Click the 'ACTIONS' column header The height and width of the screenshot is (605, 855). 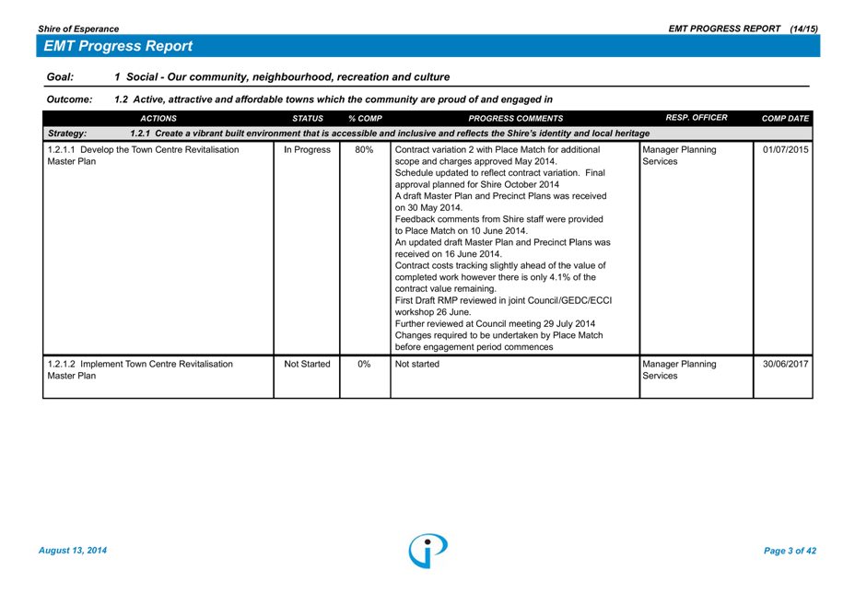tap(158, 118)
